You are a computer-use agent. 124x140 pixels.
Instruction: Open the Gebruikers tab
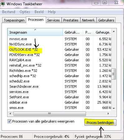tap(106, 20)
